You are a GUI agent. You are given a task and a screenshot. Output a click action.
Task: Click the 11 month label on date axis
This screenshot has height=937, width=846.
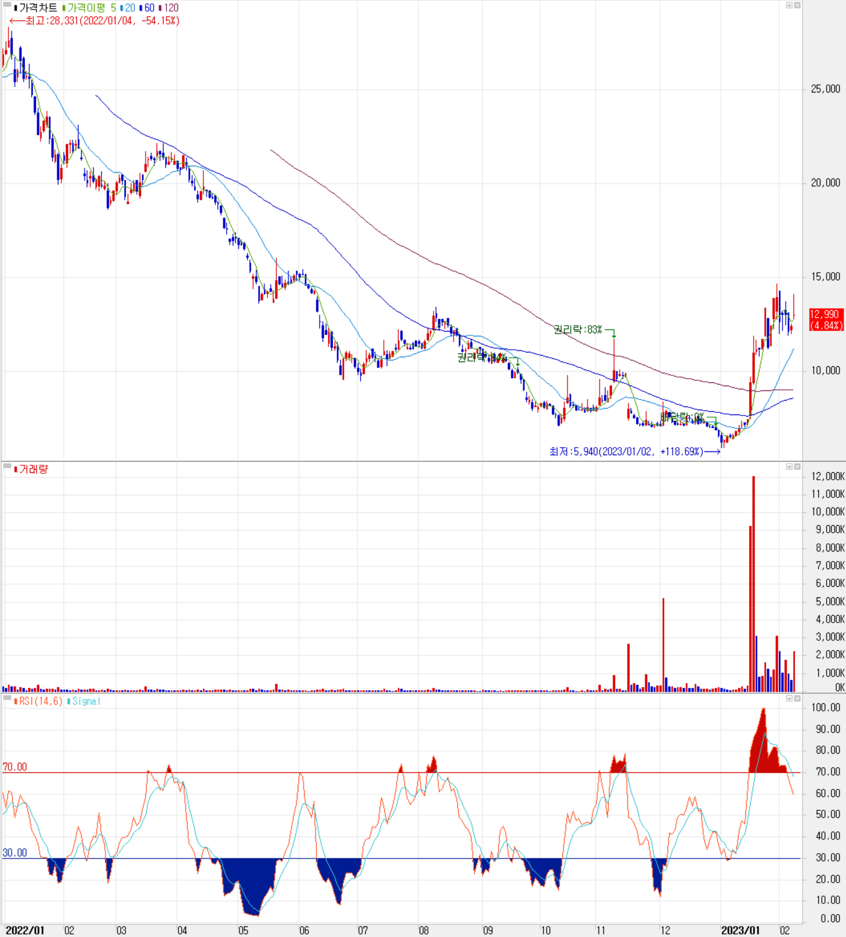pos(601,931)
